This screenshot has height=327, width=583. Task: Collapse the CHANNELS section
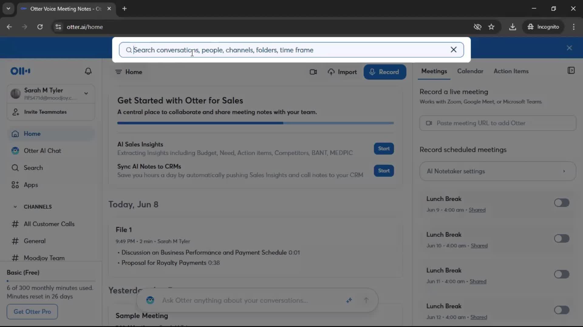[15, 207]
